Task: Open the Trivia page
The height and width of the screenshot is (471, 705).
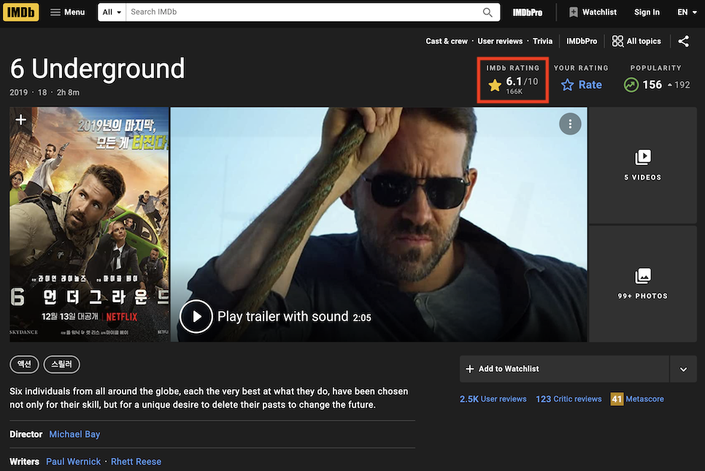Action: [x=542, y=41]
